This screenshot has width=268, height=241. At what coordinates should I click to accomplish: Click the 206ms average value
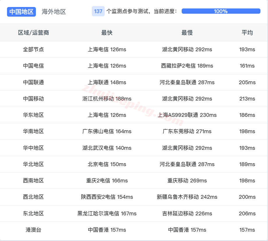(x=247, y=214)
